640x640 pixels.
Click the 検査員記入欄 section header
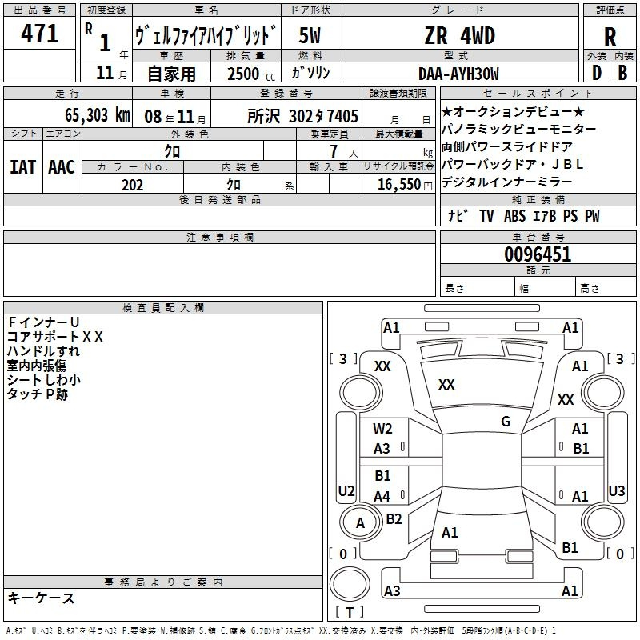click(x=163, y=308)
